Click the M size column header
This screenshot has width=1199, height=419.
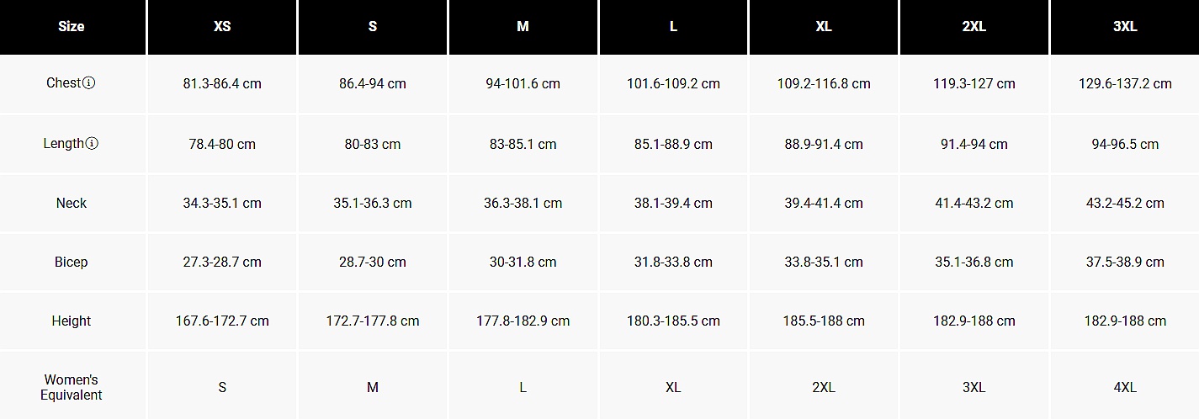point(523,27)
